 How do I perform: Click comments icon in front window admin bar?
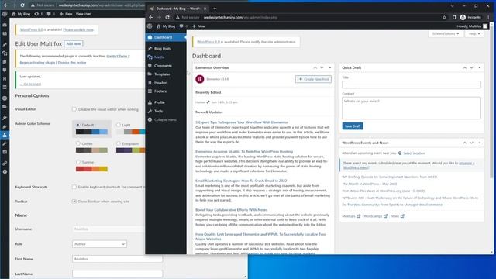(181, 26)
